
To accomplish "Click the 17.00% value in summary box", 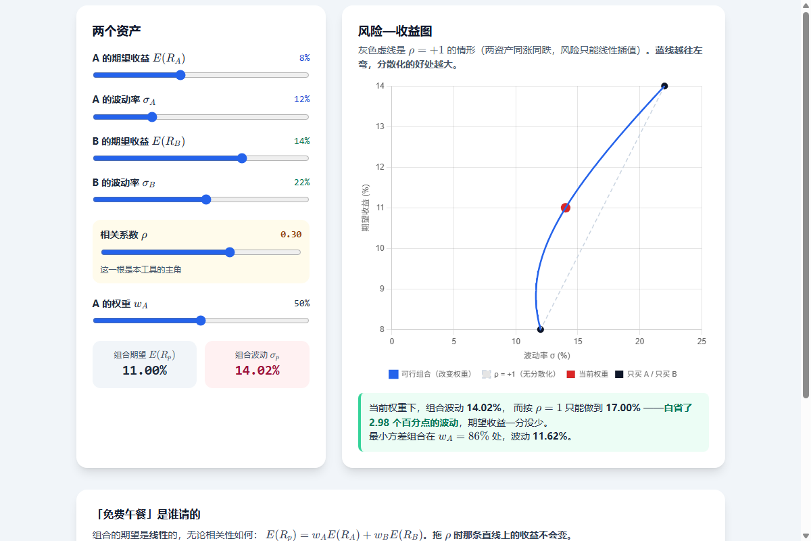I will pos(622,408).
